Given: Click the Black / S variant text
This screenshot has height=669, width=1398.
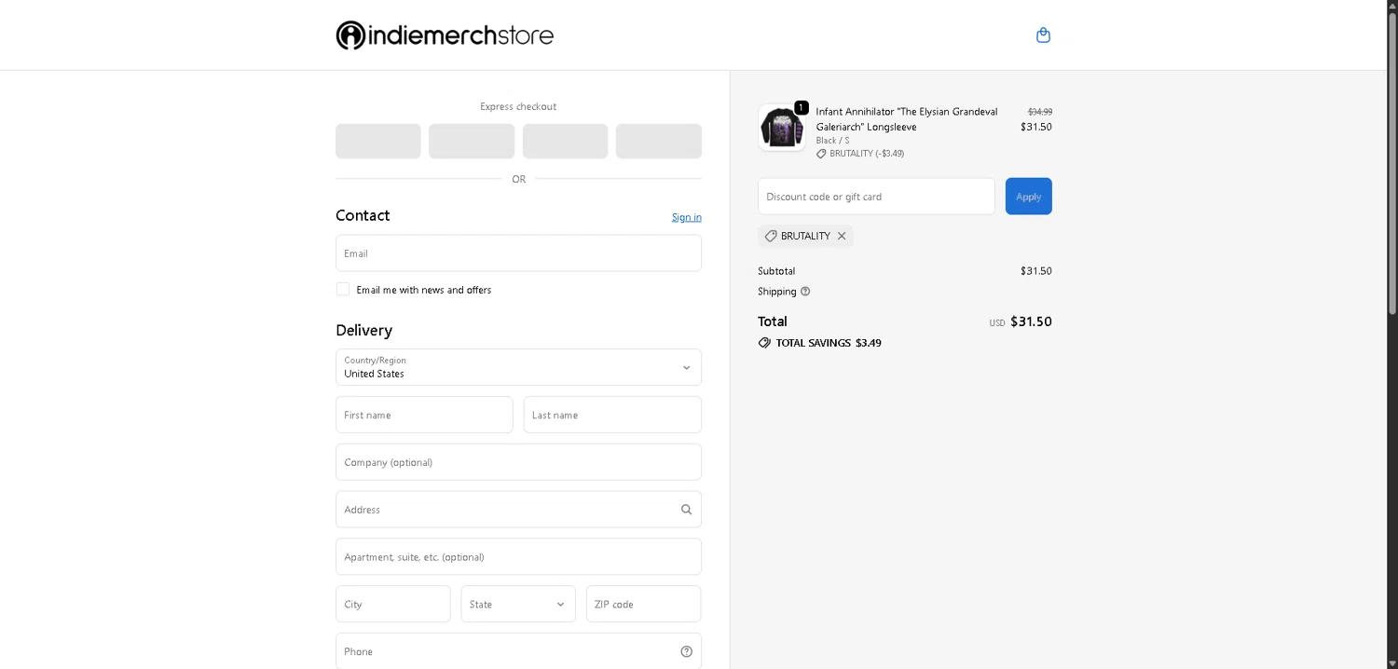Looking at the screenshot, I should coord(833,141).
